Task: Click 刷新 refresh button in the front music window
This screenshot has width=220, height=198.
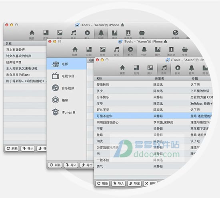Action: coord(102,184)
